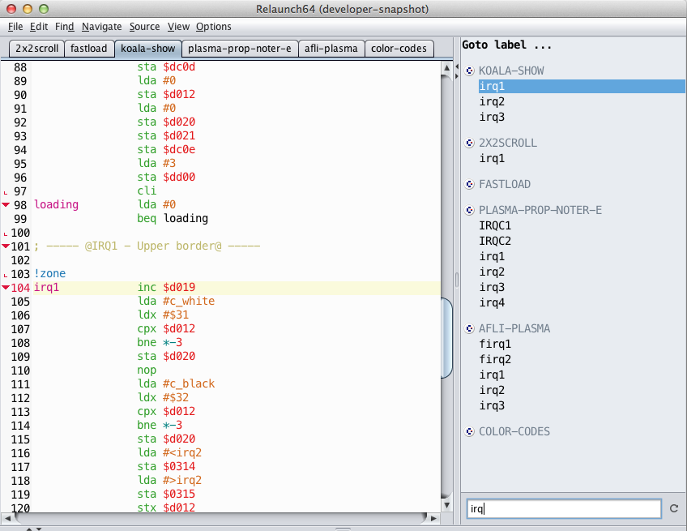Toggle the fold arrow at line 104
This screenshot has width=687, height=531.
(6, 288)
